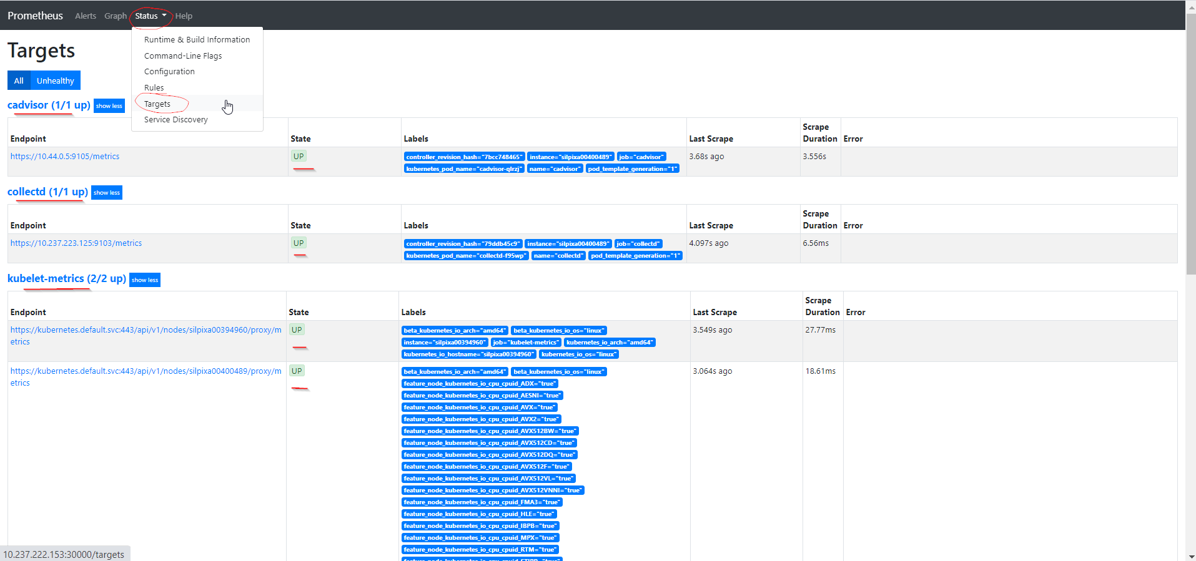
Task: Collapse collectd group with show less
Action: (x=107, y=192)
